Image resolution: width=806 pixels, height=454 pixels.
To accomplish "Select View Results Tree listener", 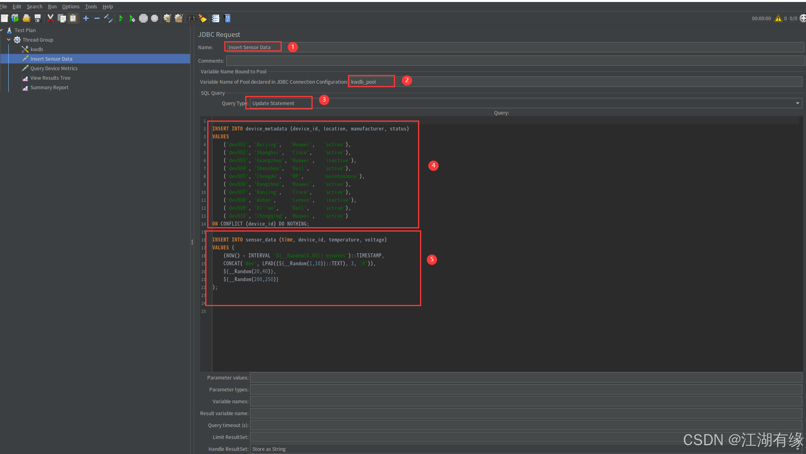I will click(50, 78).
